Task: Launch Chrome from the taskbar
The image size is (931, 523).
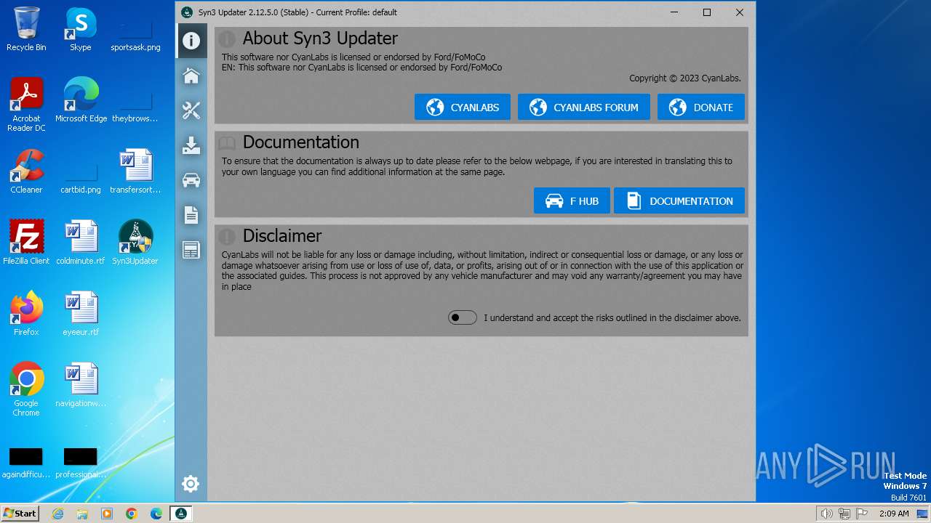Action: [x=132, y=514]
